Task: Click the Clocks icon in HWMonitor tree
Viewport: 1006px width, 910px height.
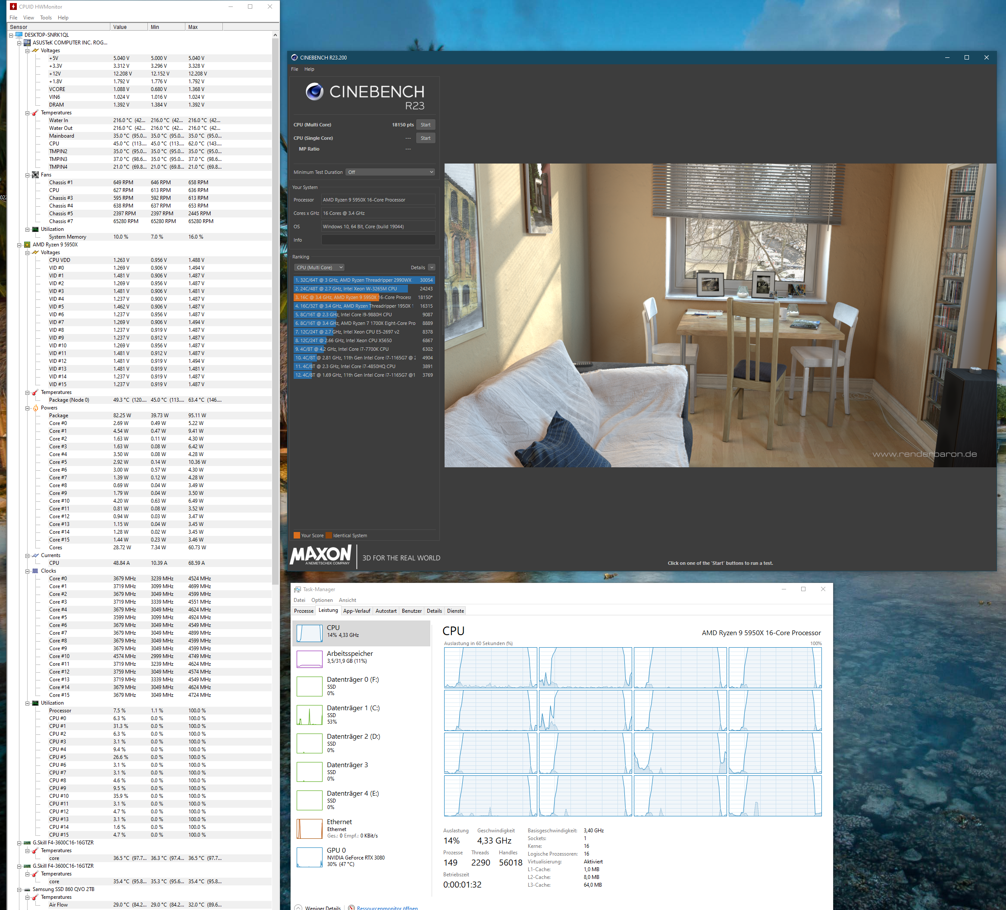Action: coord(35,571)
